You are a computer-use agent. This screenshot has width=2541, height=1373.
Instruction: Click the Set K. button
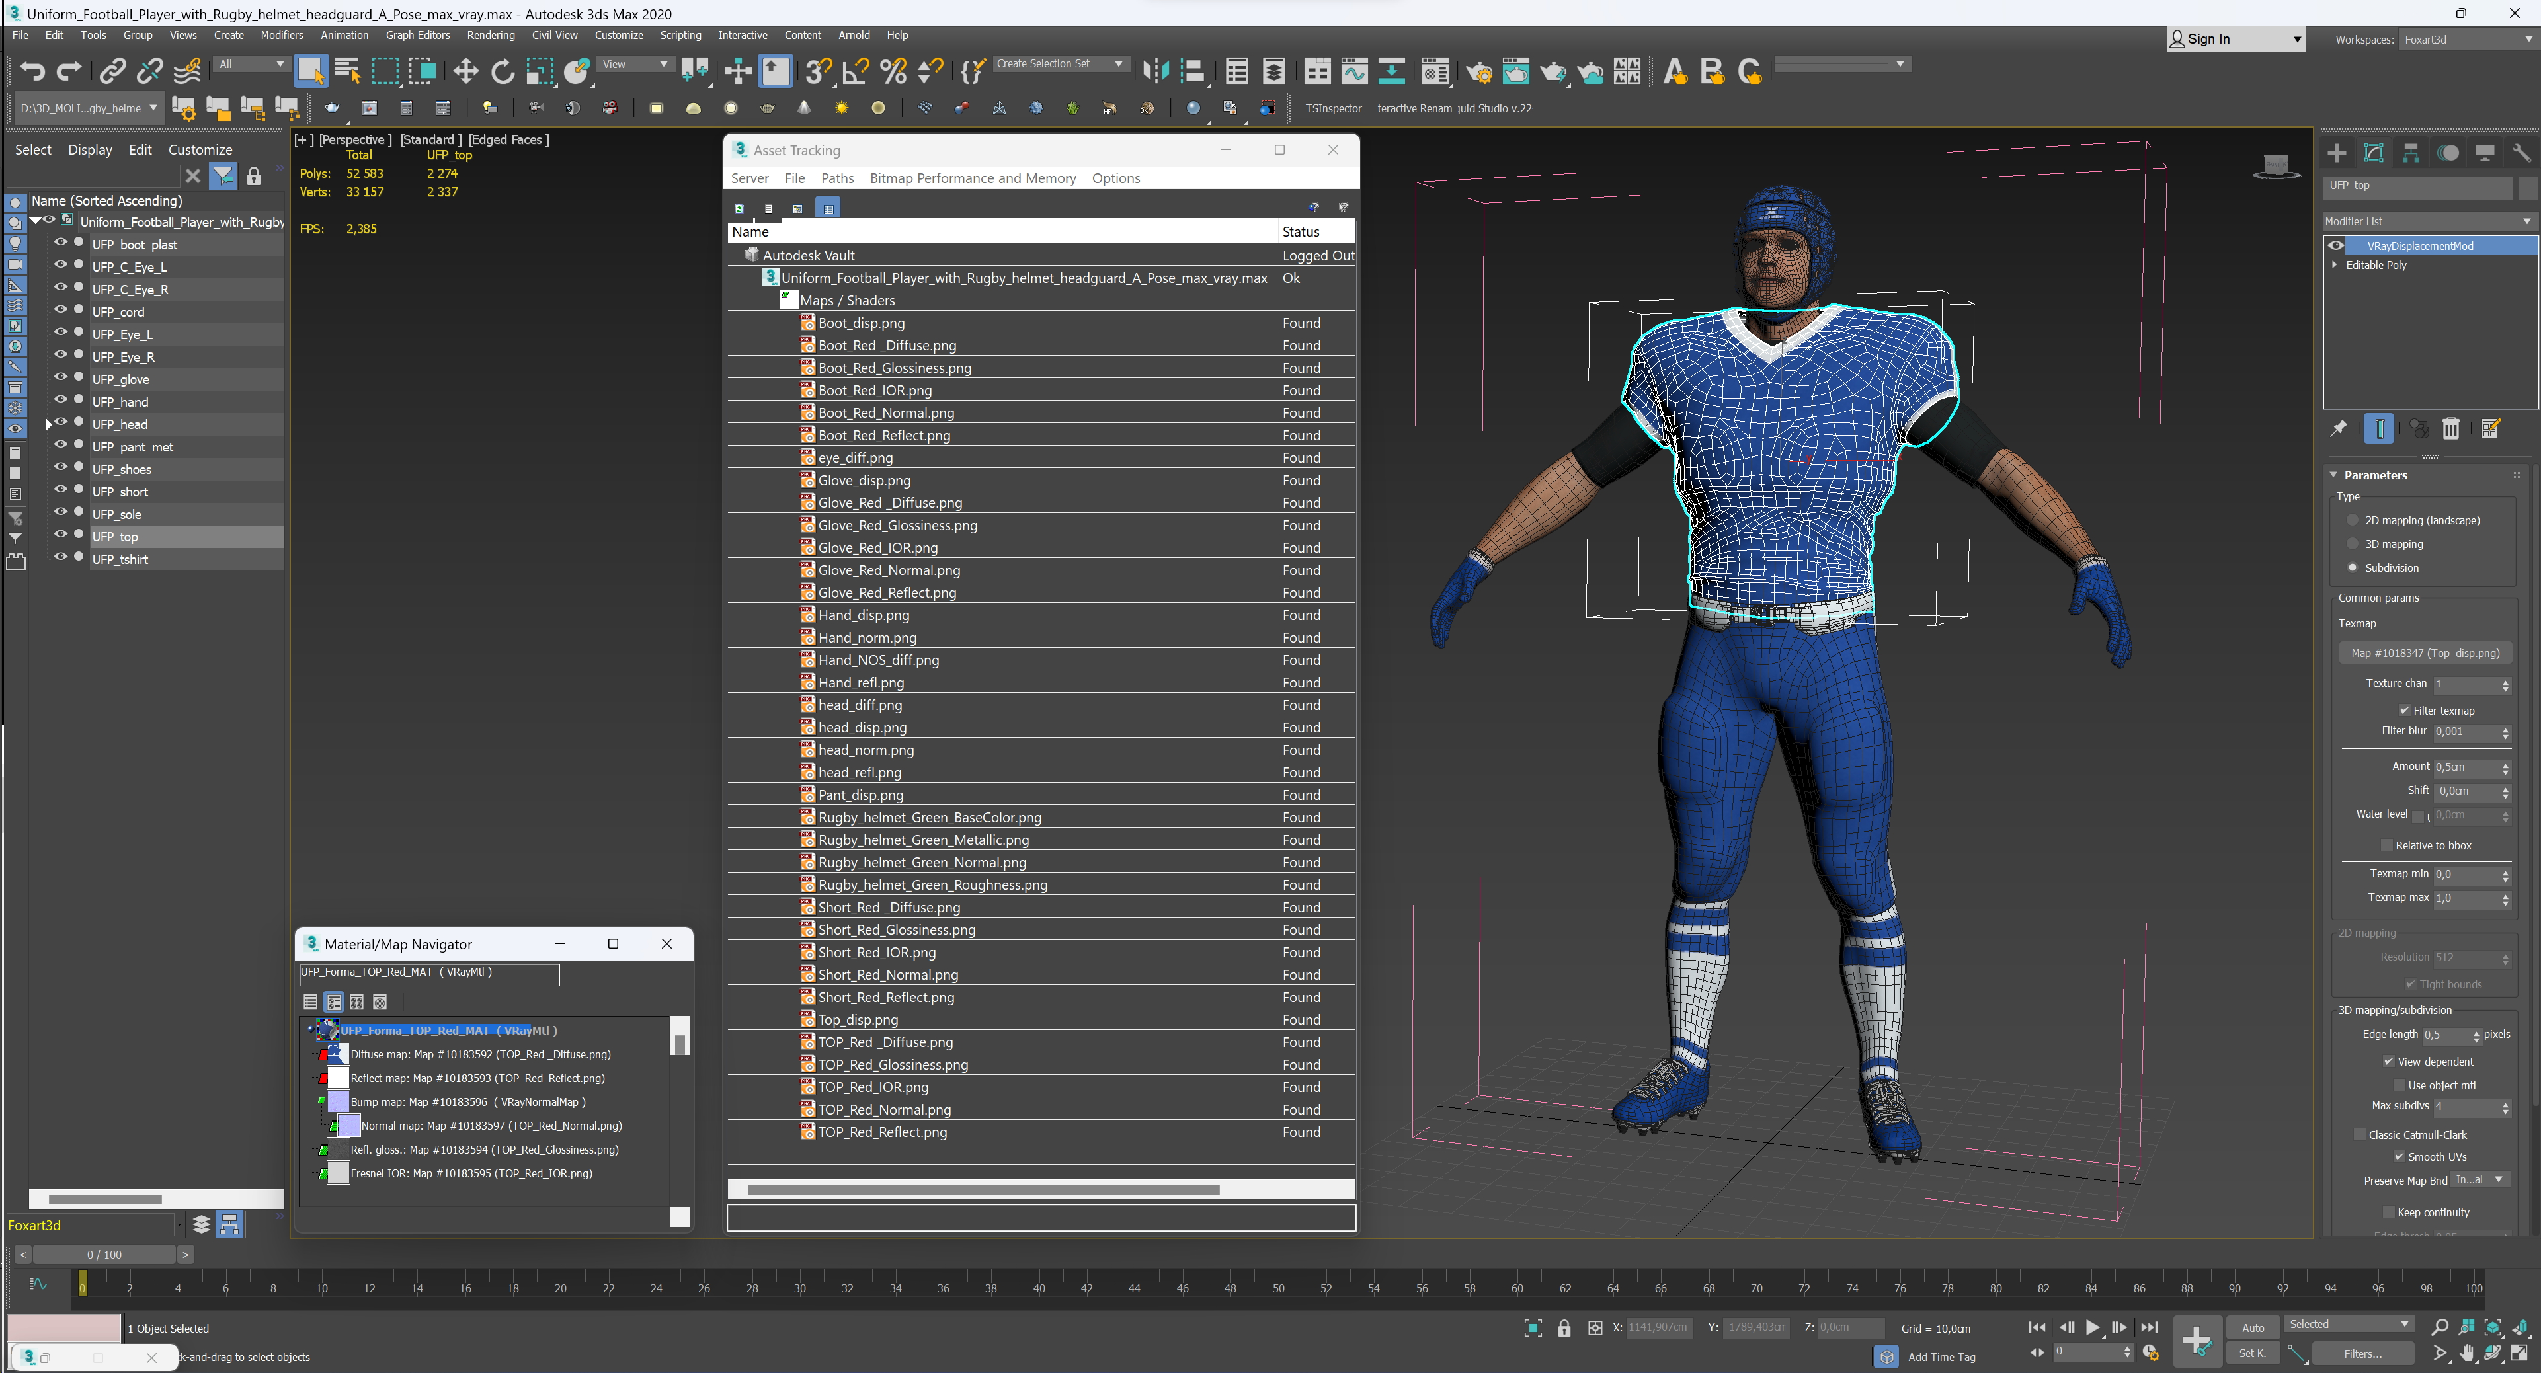coord(2253,1353)
